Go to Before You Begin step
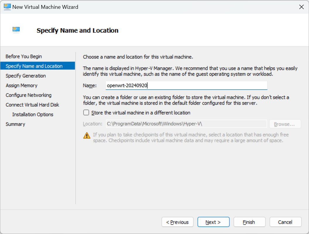The height and width of the screenshot is (234, 309). click(24, 56)
